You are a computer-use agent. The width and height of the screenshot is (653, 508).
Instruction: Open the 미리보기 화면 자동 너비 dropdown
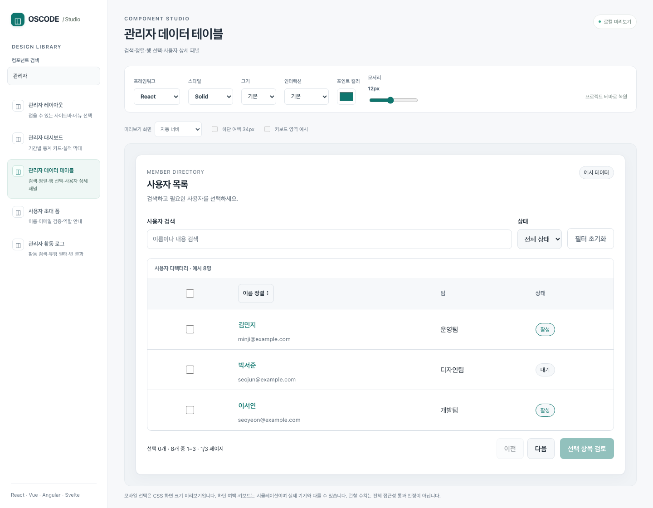pos(178,129)
